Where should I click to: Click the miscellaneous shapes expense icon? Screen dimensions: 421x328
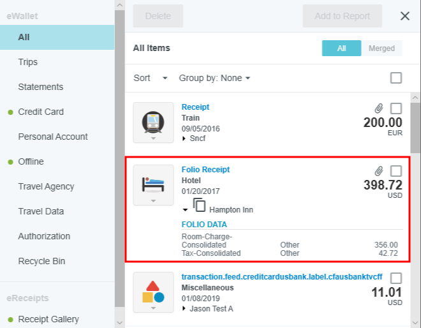[x=153, y=291]
